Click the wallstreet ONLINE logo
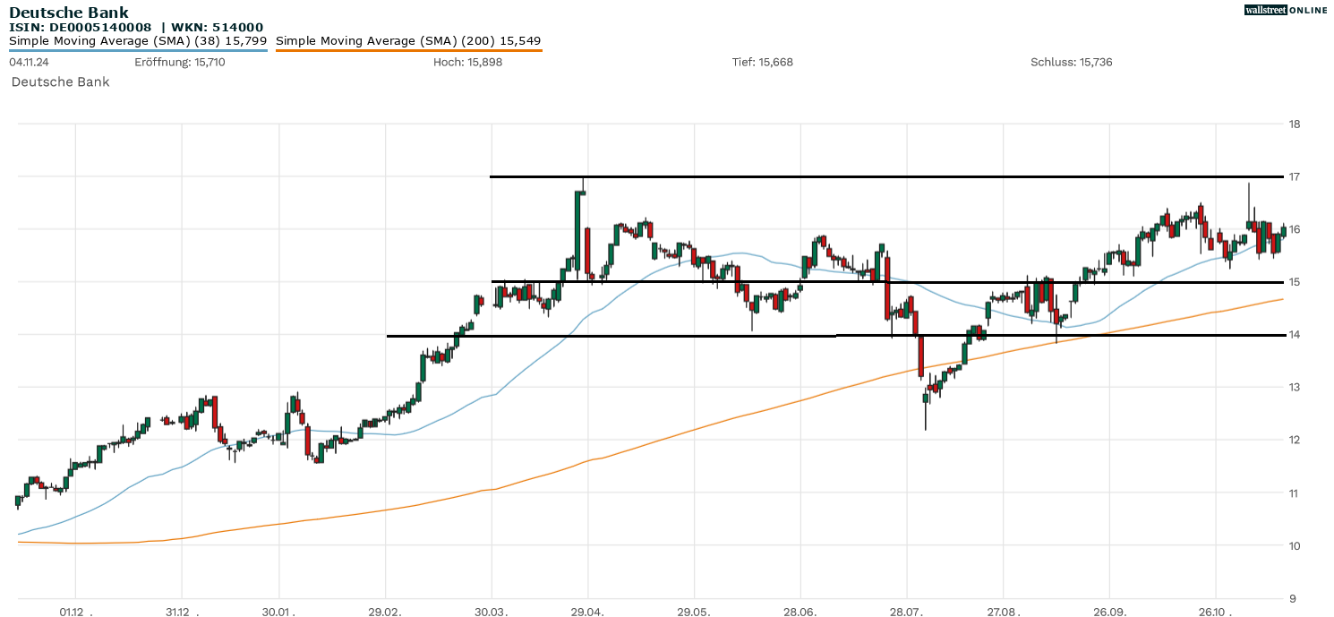Image resolution: width=1334 pixels, height=617 pixels. click(1286, 10)
